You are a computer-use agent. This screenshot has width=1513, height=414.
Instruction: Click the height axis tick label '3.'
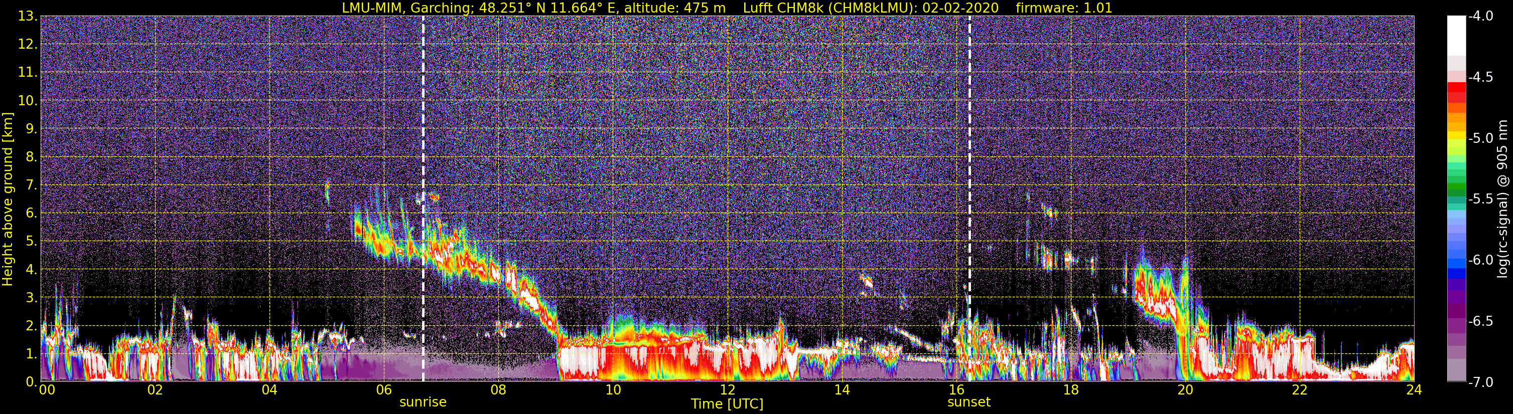32,298
